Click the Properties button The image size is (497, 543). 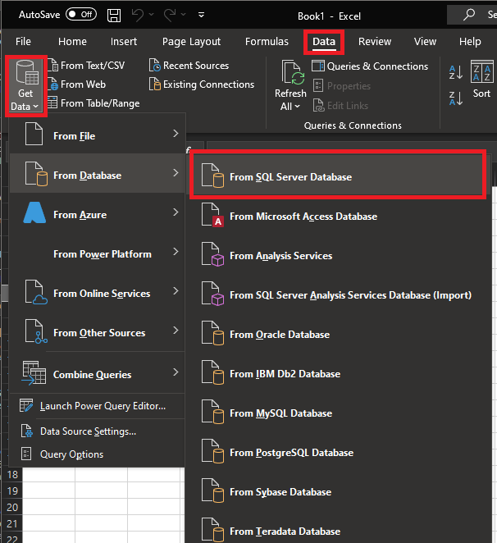(341, 86)
